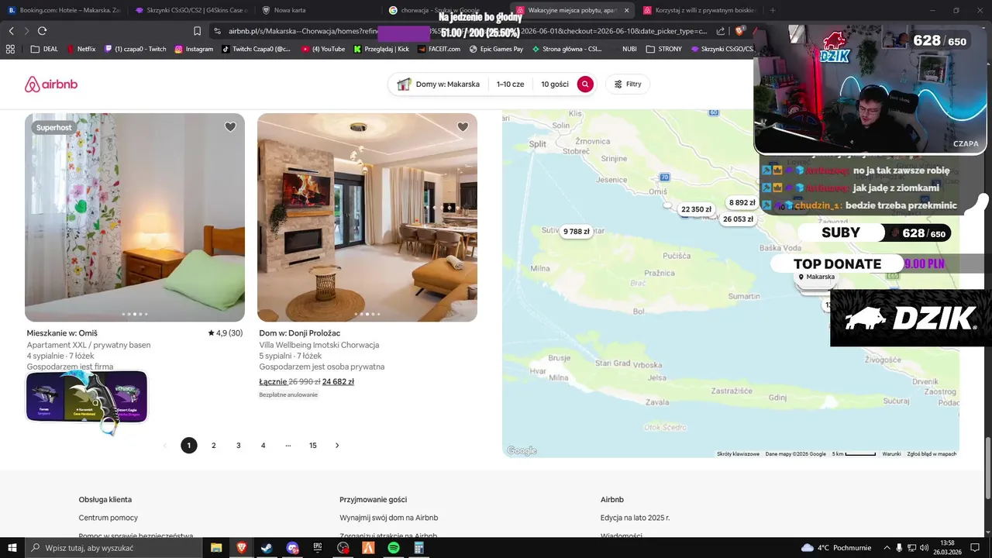
Task: Edit the '1–10 cze' dates field
Action: 510,84
